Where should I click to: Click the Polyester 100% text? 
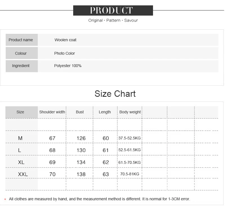[x=68, y=66]
